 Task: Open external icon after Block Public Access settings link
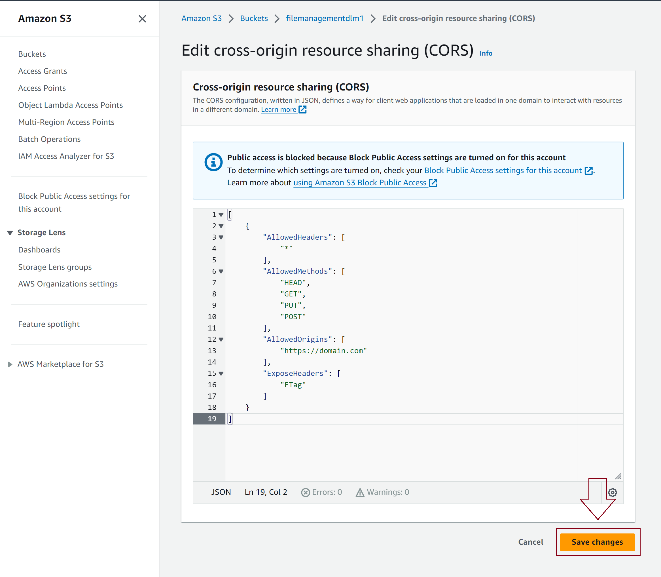click(588, 170)
